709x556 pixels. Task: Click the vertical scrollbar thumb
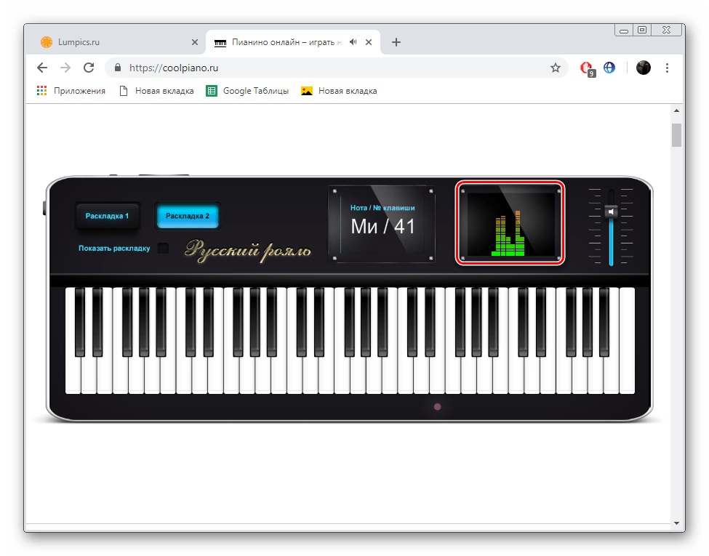[x=676, y=135]
